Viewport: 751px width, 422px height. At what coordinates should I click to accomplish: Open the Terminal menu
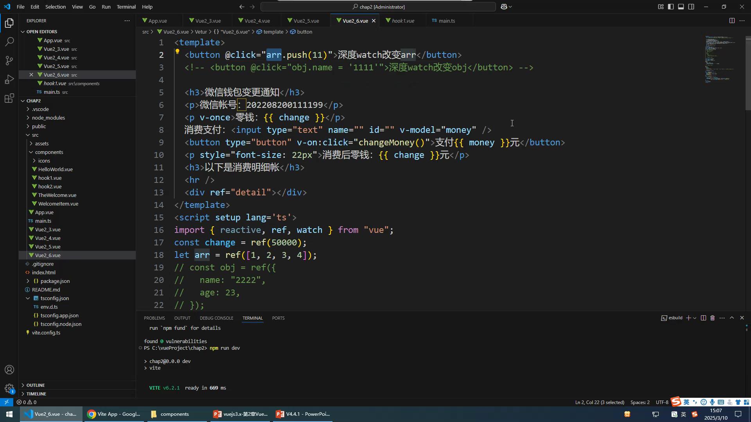tap(126, 7)
